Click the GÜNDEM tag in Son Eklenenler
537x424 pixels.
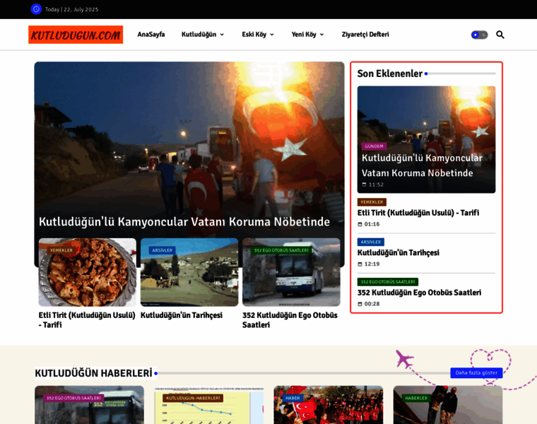(x=374, y=146)
